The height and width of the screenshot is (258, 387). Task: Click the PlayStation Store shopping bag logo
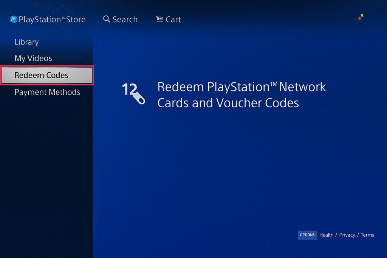click(x=13, y=19)
